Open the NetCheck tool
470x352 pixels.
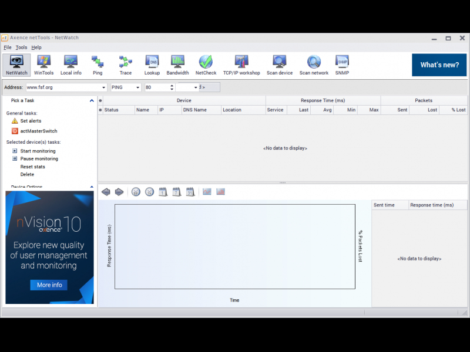[x=206, y=65]
